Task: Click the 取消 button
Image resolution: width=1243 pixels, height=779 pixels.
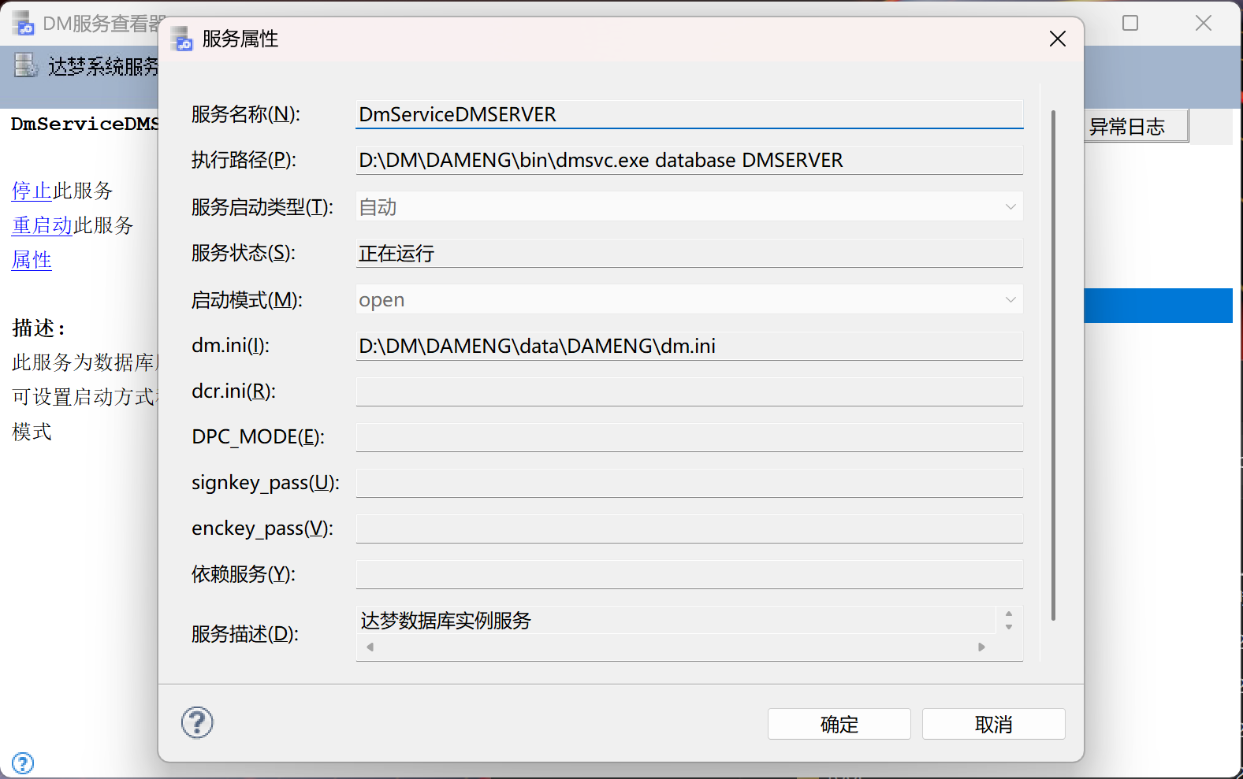Action: pyautogui.click(x=994, y=724)
